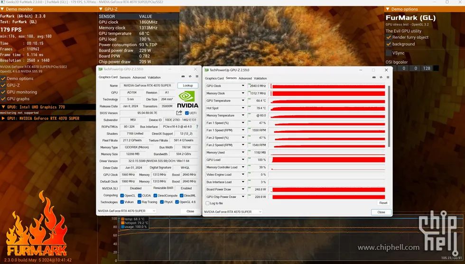Open Fan 1 Speed (%) sensor dropdown
Screen dimensions: 465x264
(243, 123)
